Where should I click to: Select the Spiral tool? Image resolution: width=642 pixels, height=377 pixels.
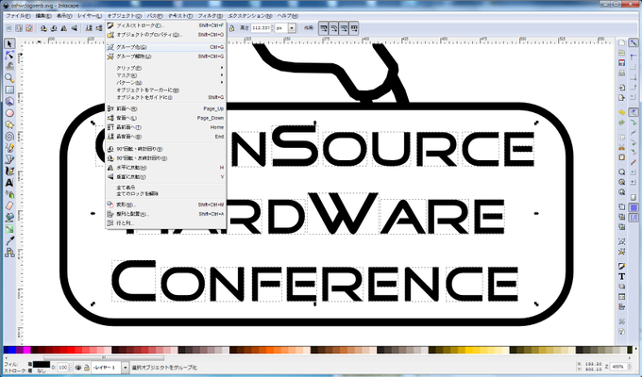click(9, 136)
